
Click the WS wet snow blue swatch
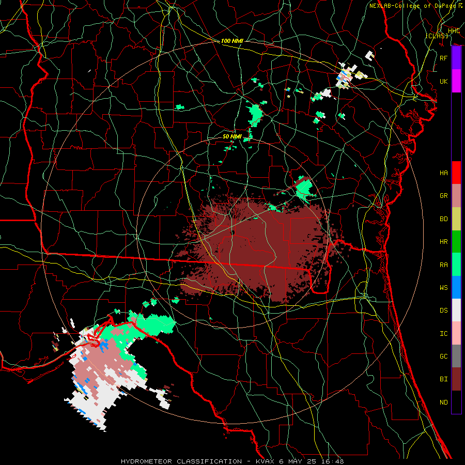(456, 287)
